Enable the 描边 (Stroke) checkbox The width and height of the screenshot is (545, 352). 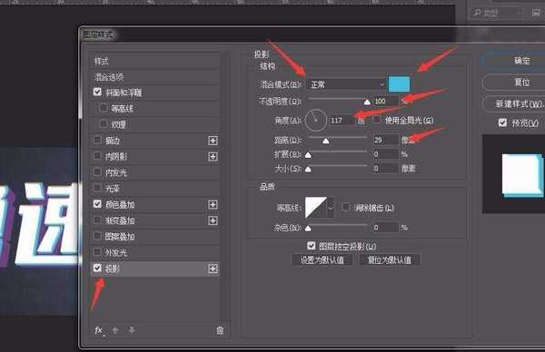click(x=97, y=140)
